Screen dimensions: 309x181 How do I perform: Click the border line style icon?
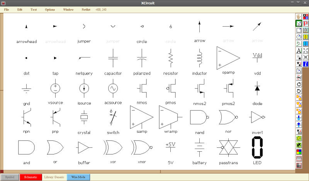pos(299,159)
